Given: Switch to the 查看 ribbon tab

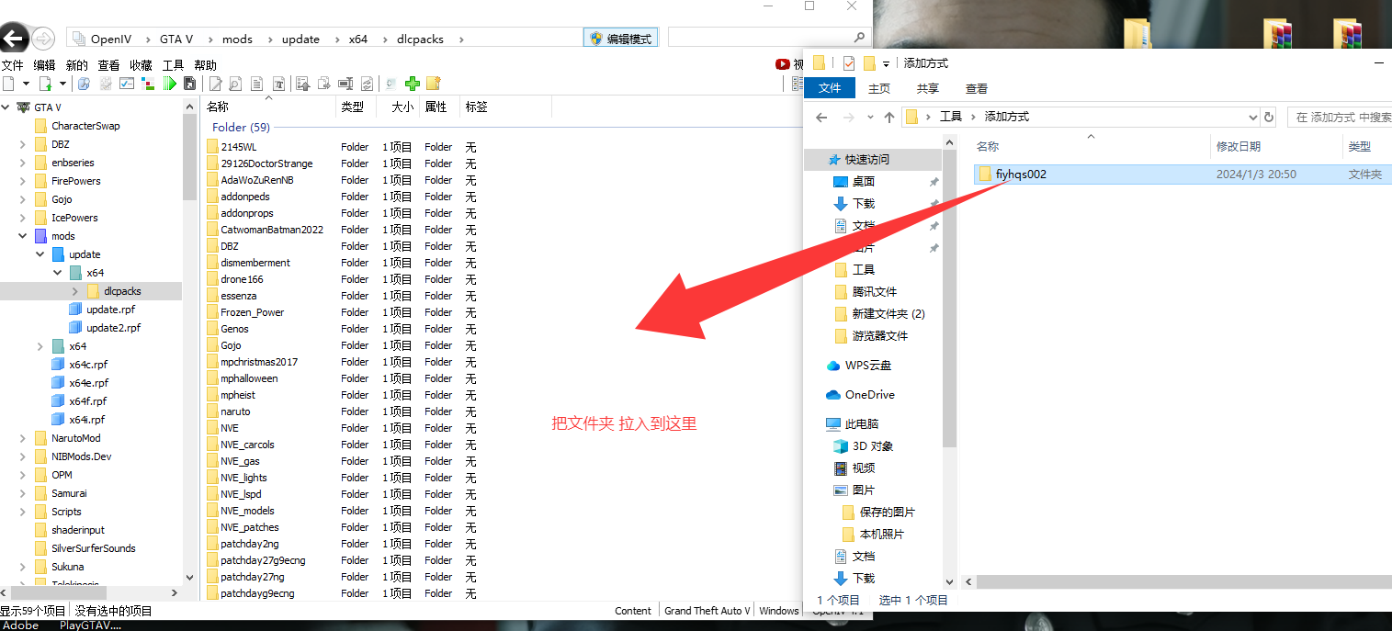Looking at the screenshot, I should pos(977,88).
